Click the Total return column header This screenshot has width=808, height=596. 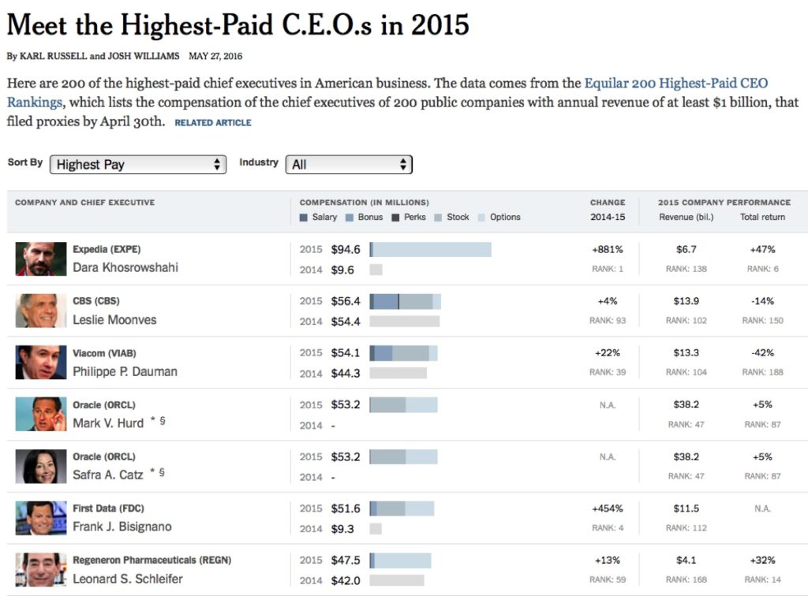point(761,217)
